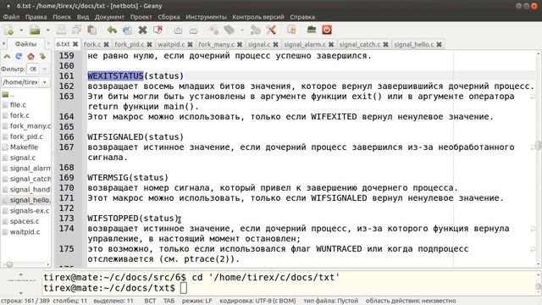Click the Save file toolbar icon
This screenshot has height=305, width=542.
click(x=62, y=30)
